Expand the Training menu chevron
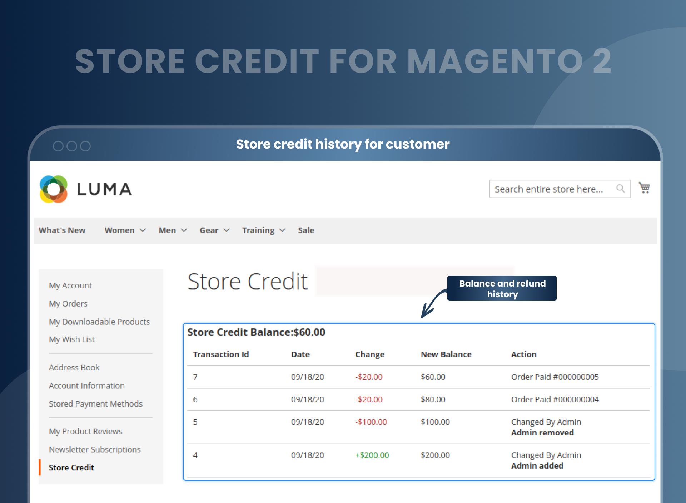This screenshot has width=686, height=503. pyautogui.click(x=283, y=230)
